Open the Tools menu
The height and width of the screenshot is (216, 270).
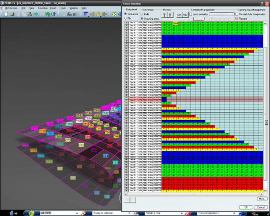tap(63, 8)
